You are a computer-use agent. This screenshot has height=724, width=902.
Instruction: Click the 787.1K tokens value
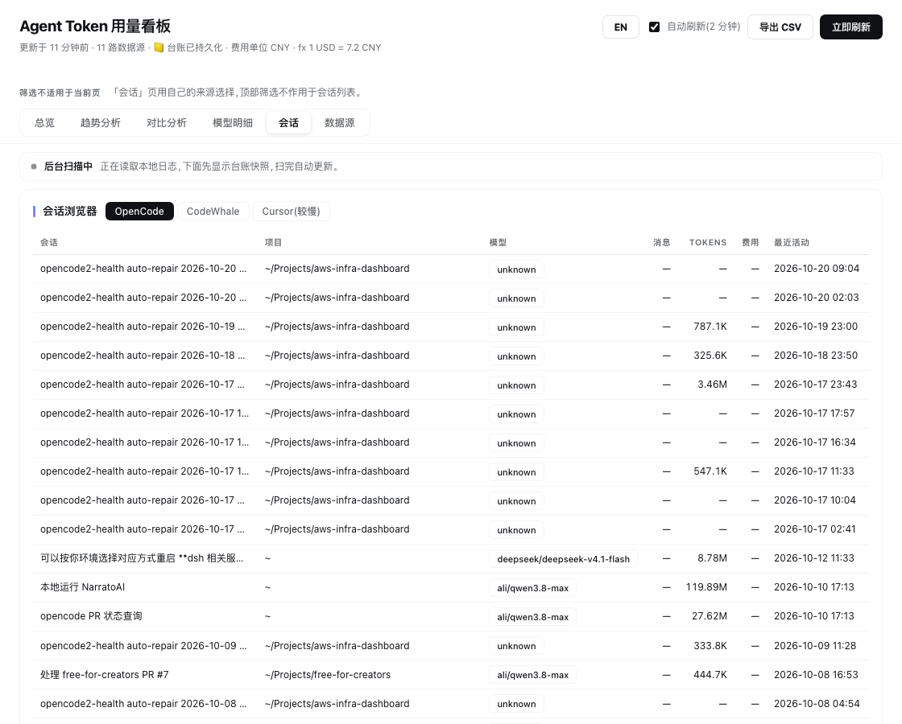click(710, 327)
